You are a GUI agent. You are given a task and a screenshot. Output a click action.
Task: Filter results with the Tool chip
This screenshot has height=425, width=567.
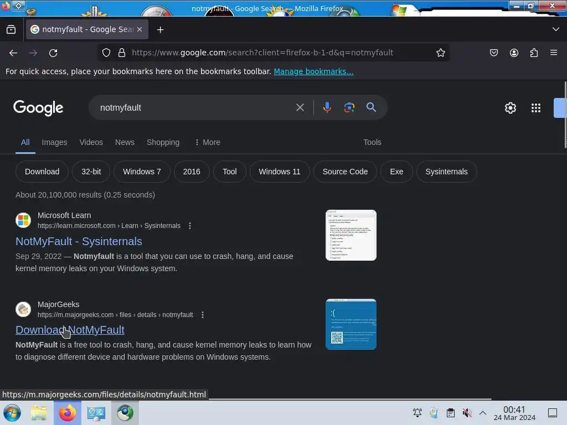click(x=230, y=172)
